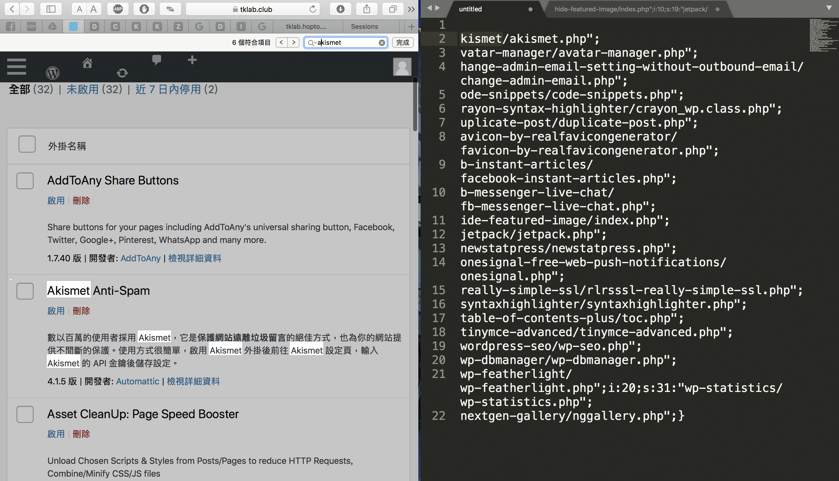The height and width of the screenshot is (481, 839).
Task: Show more toolbar items chevron
Action: point(411,9)
